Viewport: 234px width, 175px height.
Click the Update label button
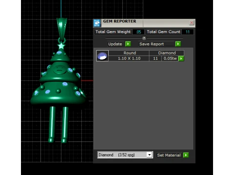(115, 44)
